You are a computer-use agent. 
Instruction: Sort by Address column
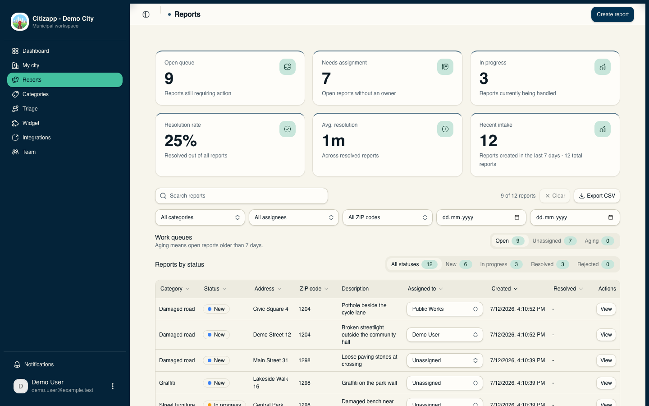tap(268, 289)
